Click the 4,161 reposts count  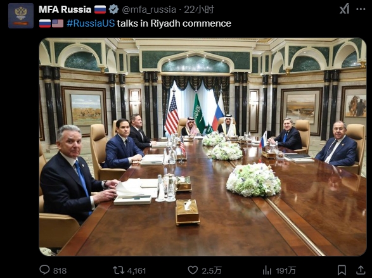pos(136,270)
